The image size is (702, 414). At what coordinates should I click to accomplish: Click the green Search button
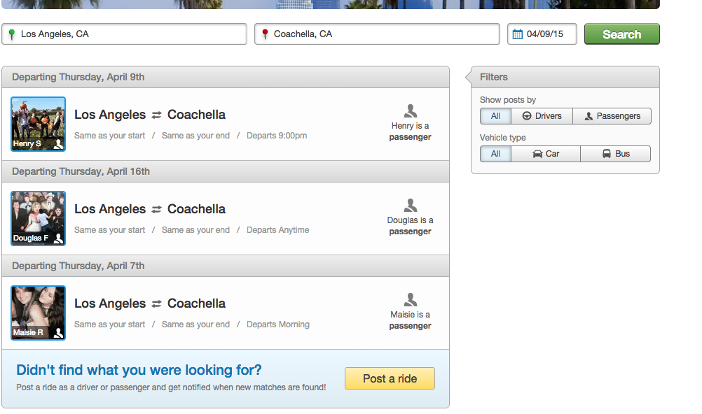(x=622, y=34)
